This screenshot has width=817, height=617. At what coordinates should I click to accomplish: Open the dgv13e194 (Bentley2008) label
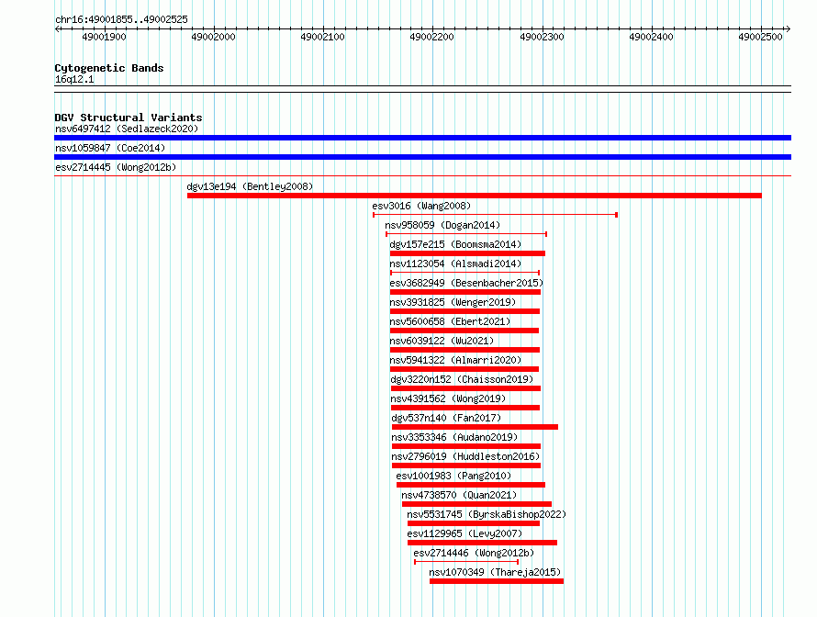(250, 186)
